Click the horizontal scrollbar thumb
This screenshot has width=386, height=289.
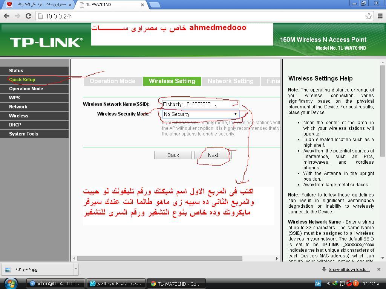click(x=159, y=258)
